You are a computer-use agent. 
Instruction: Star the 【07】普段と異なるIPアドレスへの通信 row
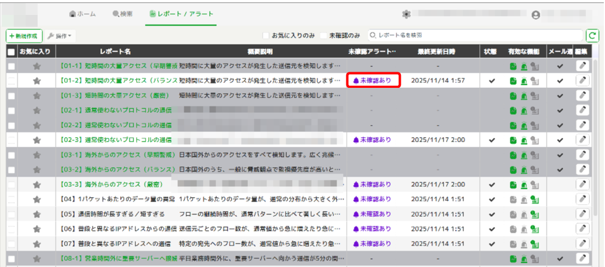pyautogui.click(x=36, y=244)
